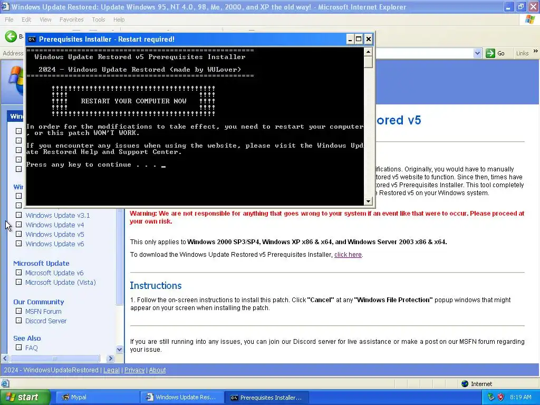This screenshot has width=540, height=405.
Task: Click bullet icon beside Windows Update v6
Action: tap(18, 244)
